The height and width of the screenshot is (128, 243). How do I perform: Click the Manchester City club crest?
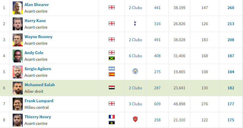pos(135,71)
